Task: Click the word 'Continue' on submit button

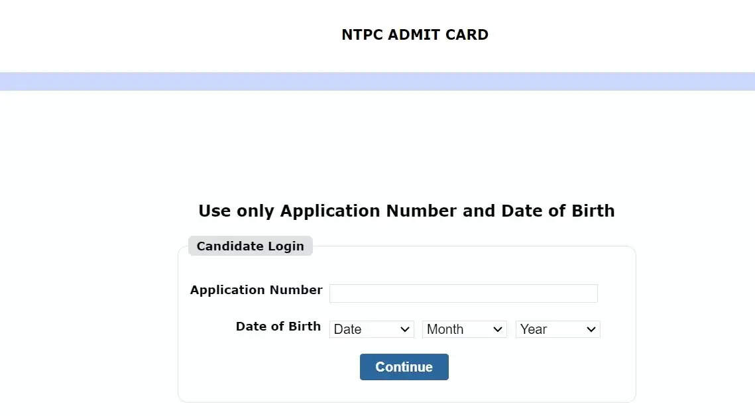Action: click(x=404, y=367)
